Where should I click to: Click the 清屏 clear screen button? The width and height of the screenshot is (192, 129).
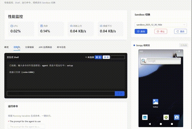click(x=106, y=57)
